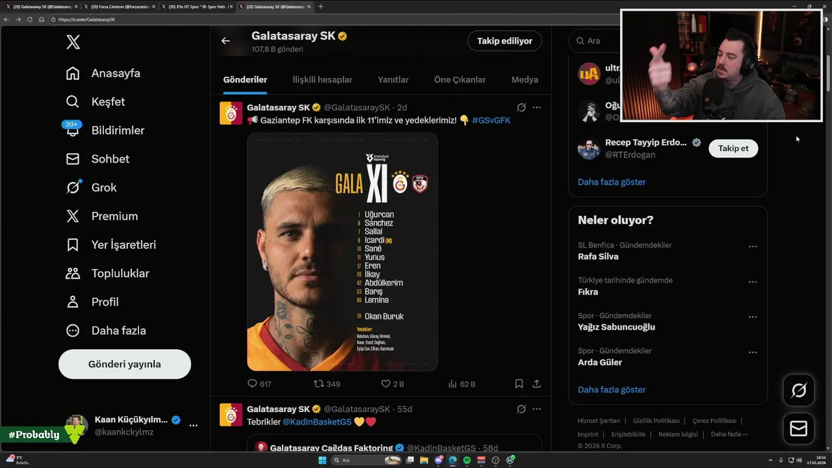This screenshot has height=468, width=832.
Task: Open Spotify from taskbar
Action: click(467, 460)
